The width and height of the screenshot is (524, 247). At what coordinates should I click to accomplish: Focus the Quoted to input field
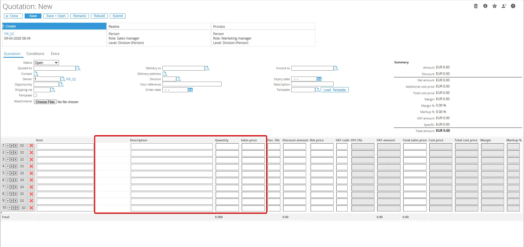pyautogui.click(x=55, y=68)
